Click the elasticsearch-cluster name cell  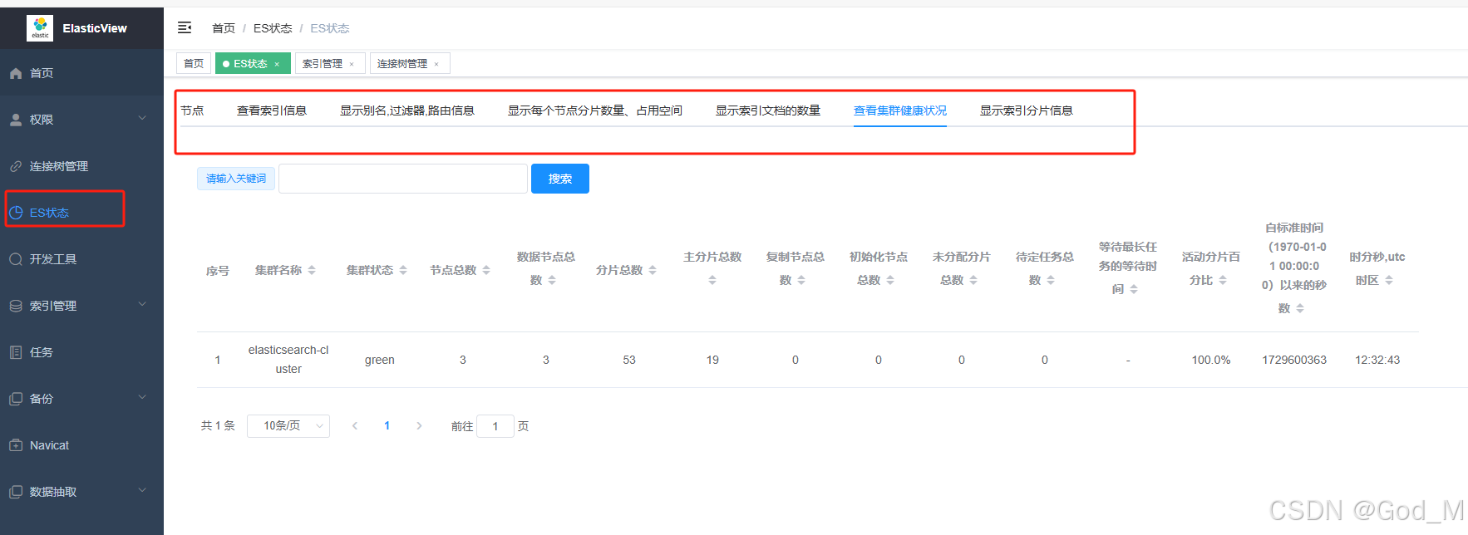[x=288, y=360]
